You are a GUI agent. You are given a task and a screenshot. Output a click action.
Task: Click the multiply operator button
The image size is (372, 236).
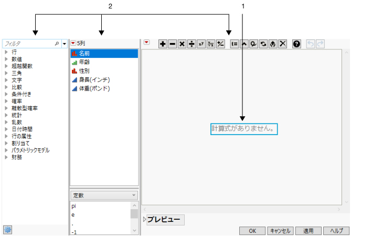[182, 44]
